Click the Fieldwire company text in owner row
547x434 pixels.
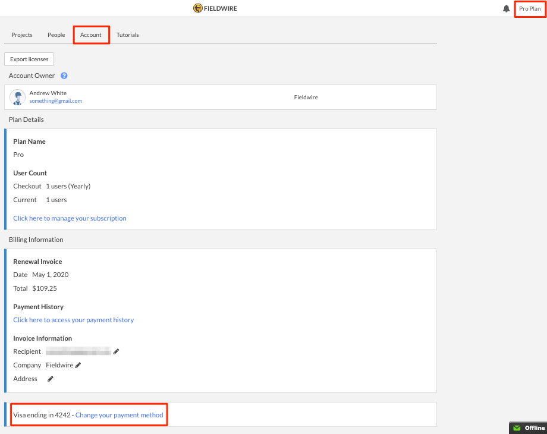coord(306,98)
